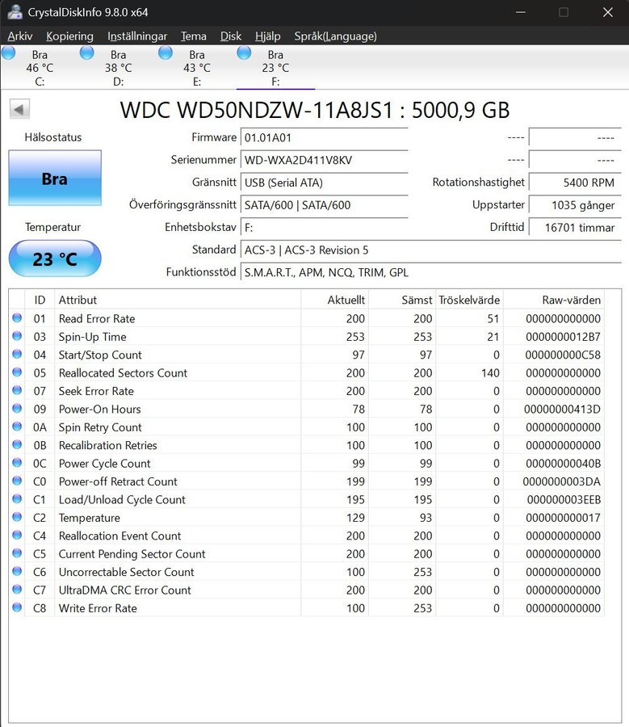This screenshot has width=629, height=727.
Task: Click the Uppstarter value 1035 gånger
Action: tap(575, 205)
